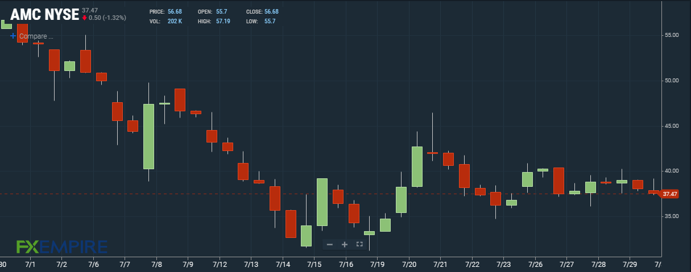Type in the Compare symbol field
This screenshot has width=691, height=272.
pos(36,36)
